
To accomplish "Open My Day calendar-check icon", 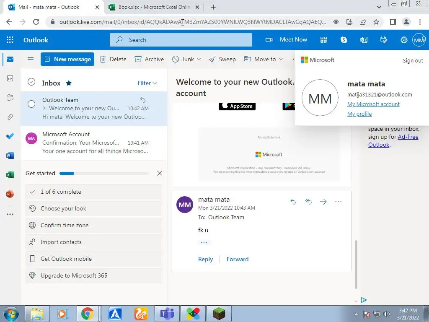I will 384,40.
